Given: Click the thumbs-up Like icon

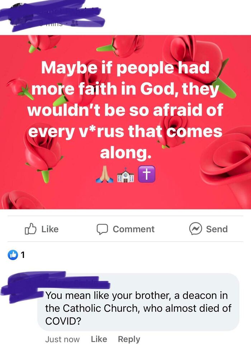Looking at the screenshot, I should click(30, 229).
